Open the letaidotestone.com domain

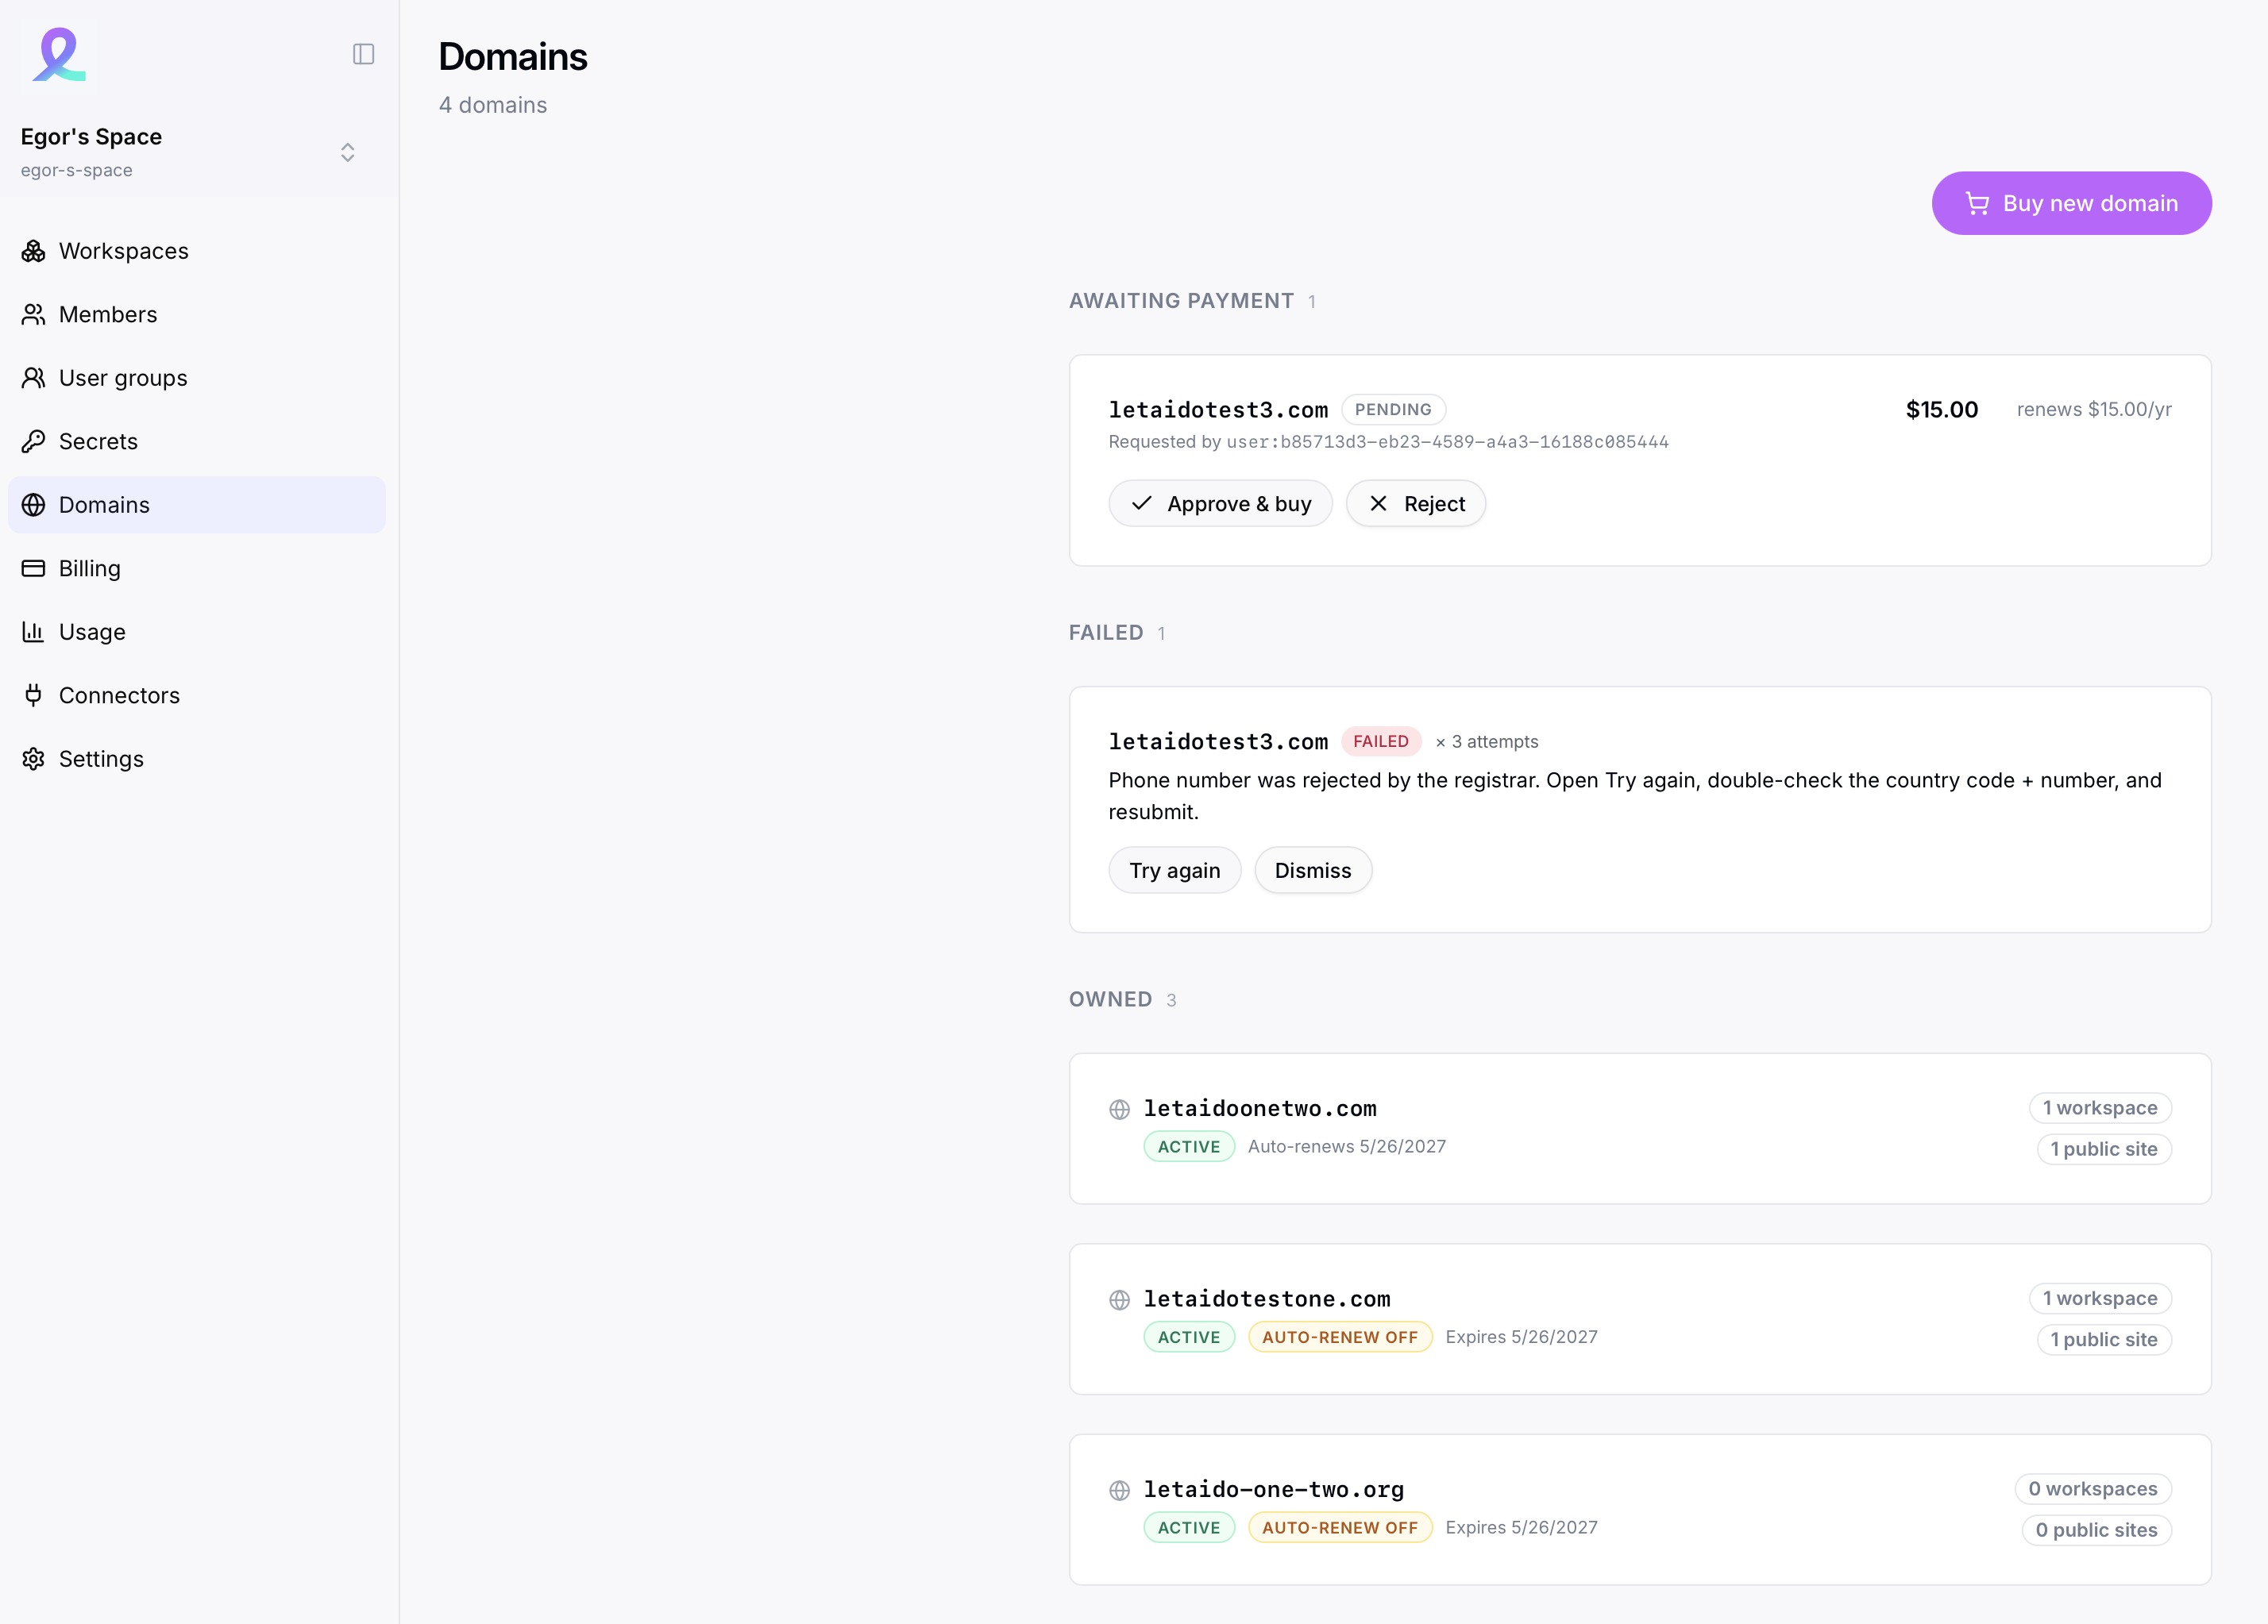point(1267,1299)
